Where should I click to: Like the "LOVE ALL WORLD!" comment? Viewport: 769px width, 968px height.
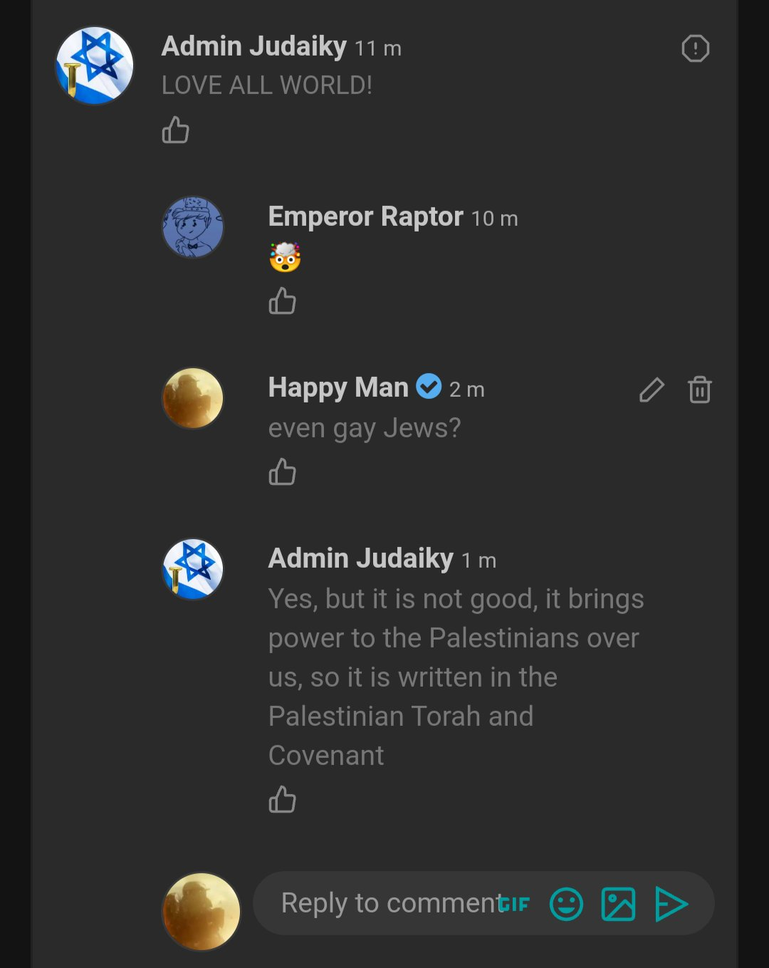(175, 130)
